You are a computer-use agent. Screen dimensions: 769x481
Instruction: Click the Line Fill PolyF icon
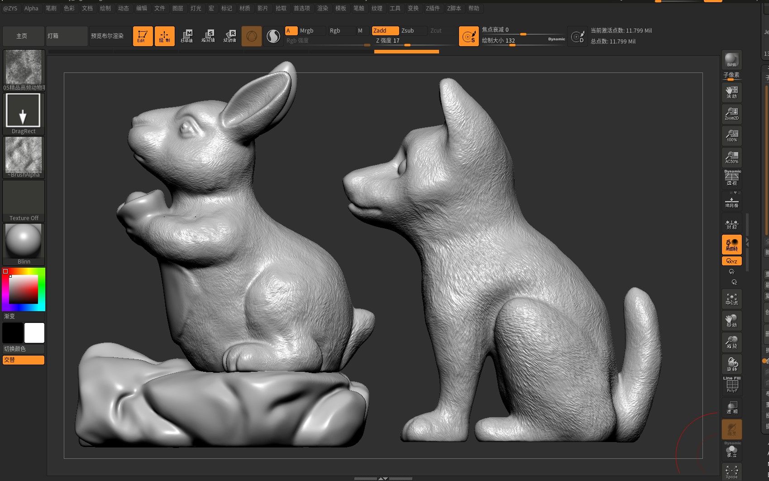(732, 384)
